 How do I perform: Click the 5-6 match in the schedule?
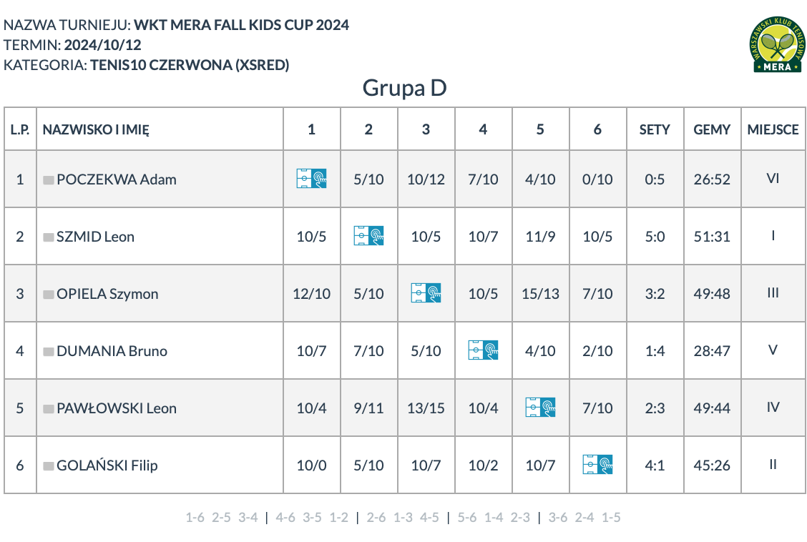click(x=467, y=517)
